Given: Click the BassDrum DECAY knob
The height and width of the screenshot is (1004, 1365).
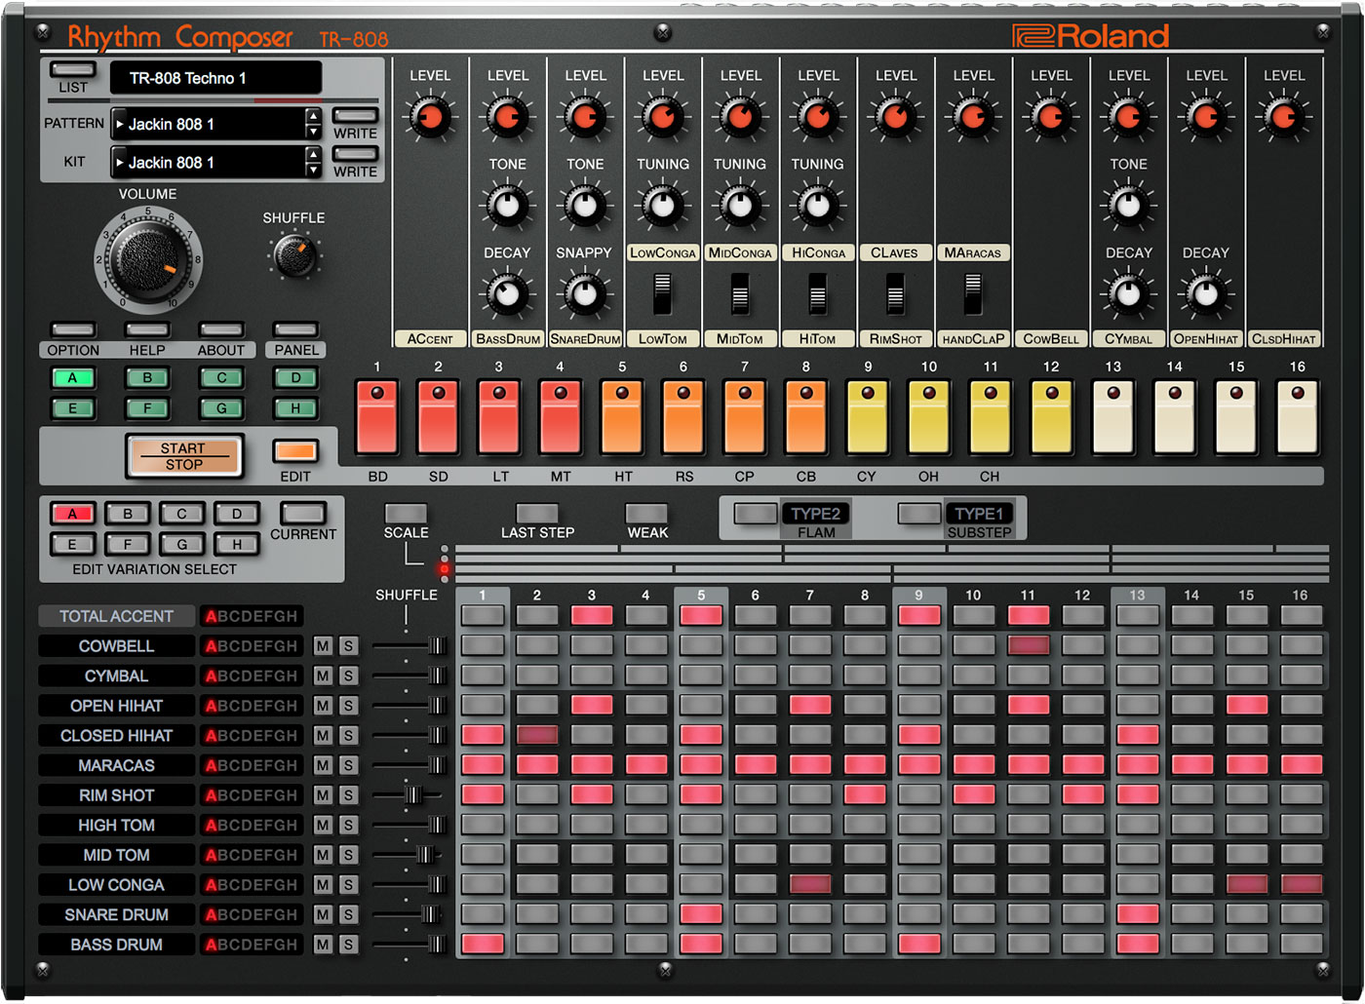Looking at the screenshot, I should (507, 293).
